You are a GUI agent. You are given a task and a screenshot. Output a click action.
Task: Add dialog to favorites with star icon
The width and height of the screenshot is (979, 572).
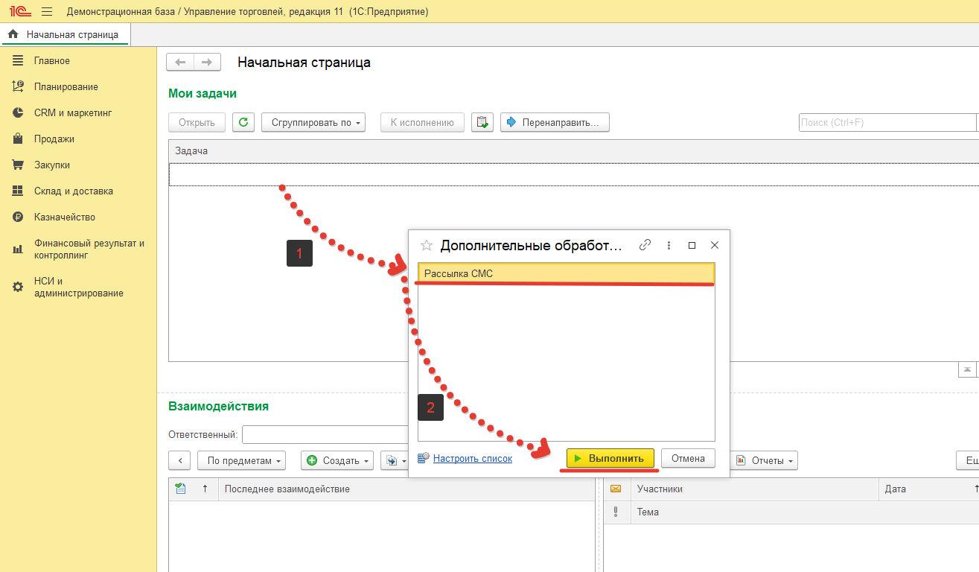point(427,245)
